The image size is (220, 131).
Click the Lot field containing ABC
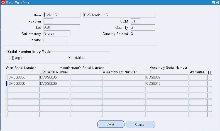[62, 27]
